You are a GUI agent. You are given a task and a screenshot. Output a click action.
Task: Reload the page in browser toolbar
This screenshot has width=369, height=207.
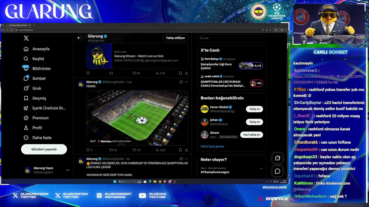11,30
